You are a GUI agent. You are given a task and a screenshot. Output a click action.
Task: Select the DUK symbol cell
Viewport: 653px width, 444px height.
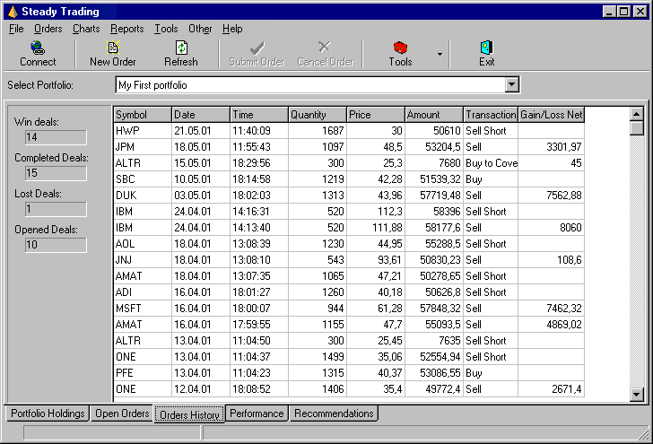(x=143, y=196)
